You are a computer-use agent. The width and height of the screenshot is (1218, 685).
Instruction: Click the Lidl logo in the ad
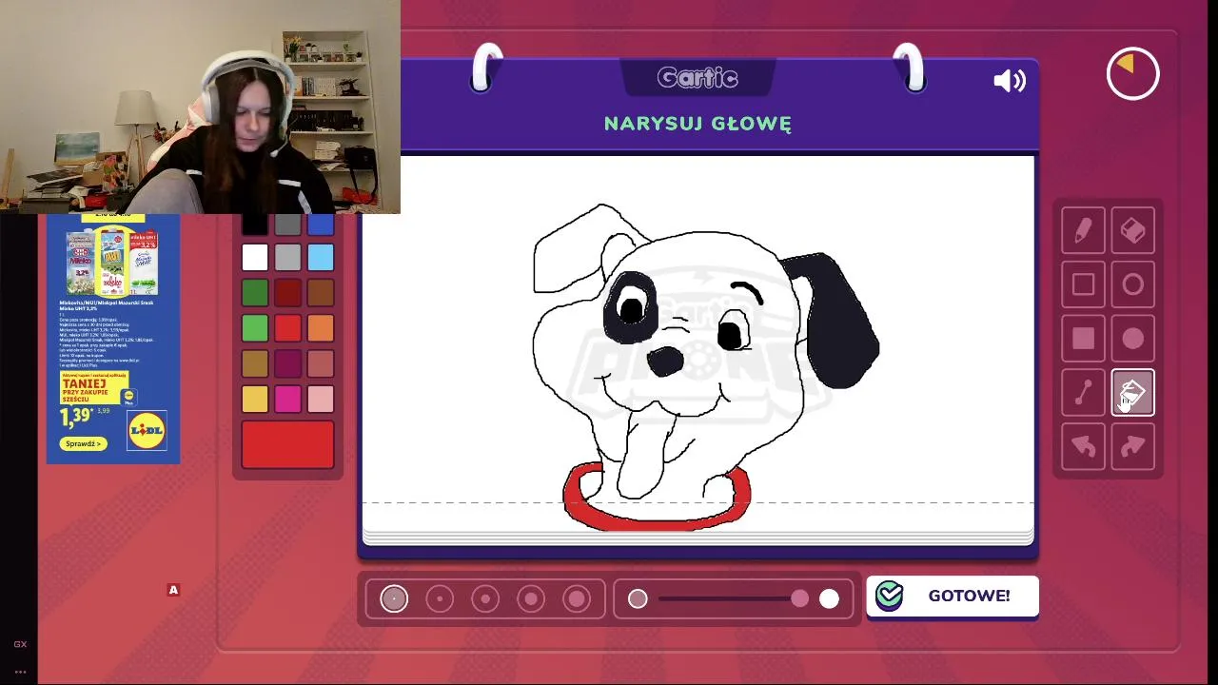pyautogui.click(x=147, y=430)
